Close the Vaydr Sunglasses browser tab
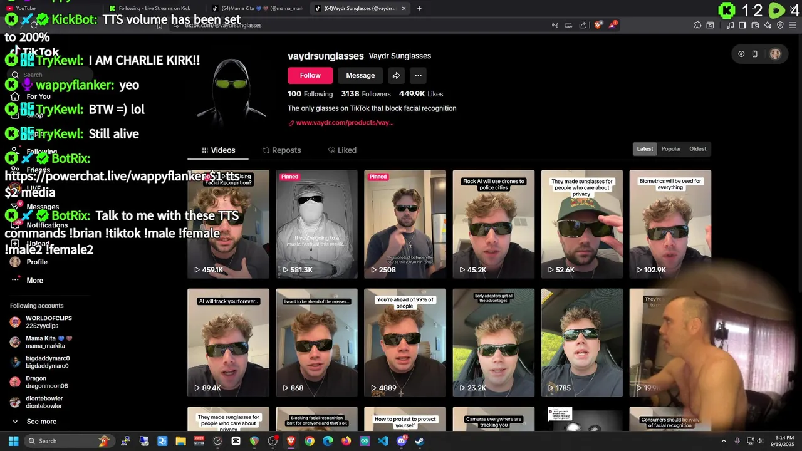The width and height of the screenshot is (802, 451). coord(404,8)
